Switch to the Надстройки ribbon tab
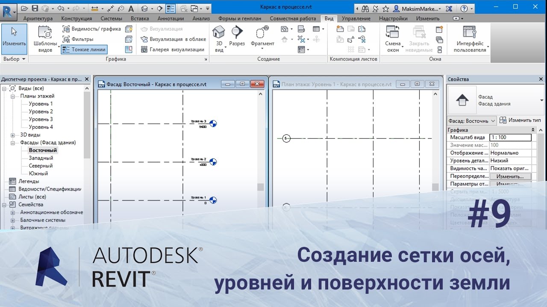Image resolution: width=547 pixels, height=307 pixels. 393,18
